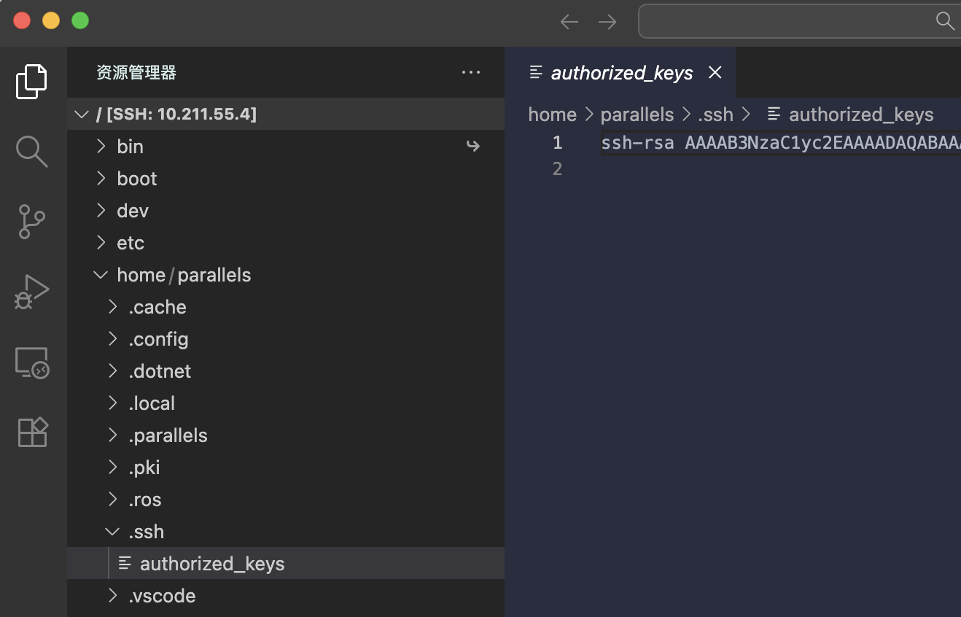Expand the etc folder
The image size is (961, 617).
[x=130, y=243]
